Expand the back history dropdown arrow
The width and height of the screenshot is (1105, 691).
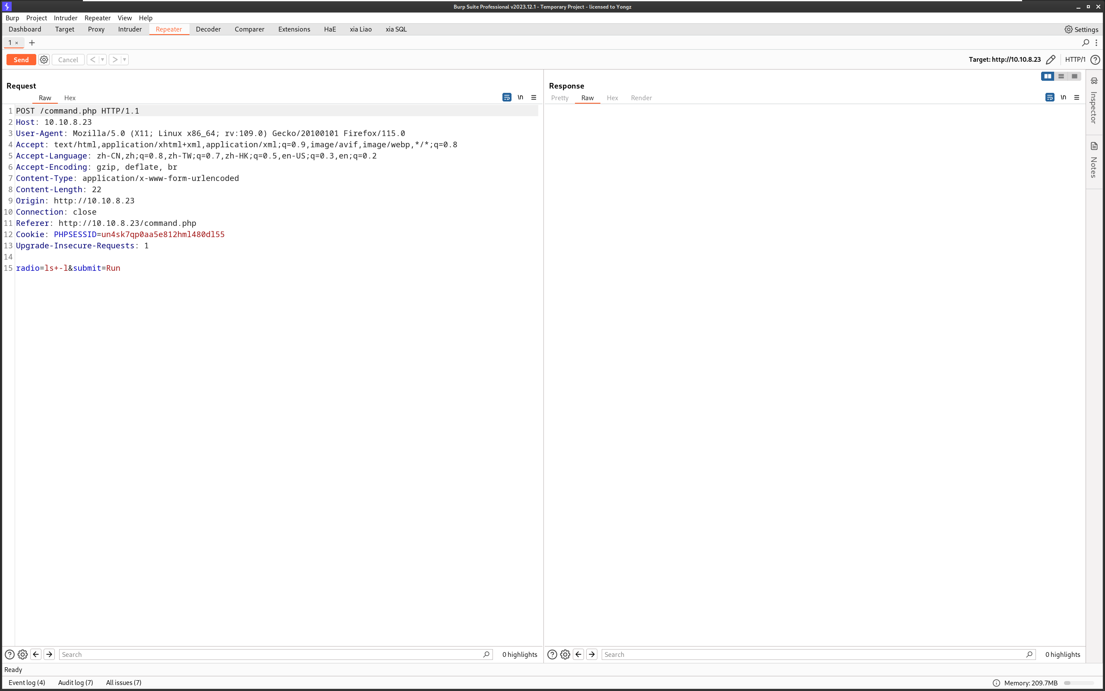tap(102, 60)
